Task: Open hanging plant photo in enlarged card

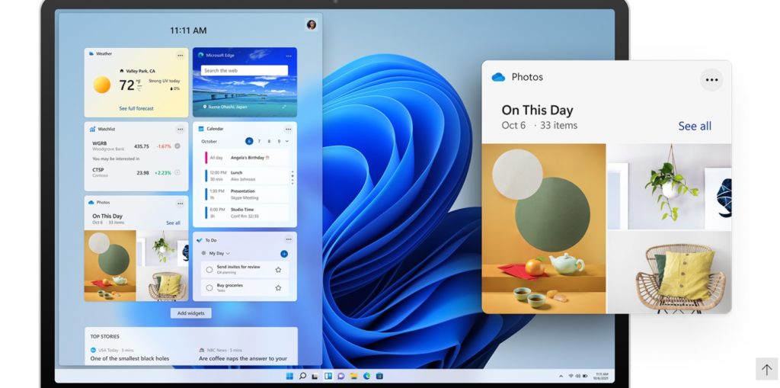Action: click(x=670, y=187)
